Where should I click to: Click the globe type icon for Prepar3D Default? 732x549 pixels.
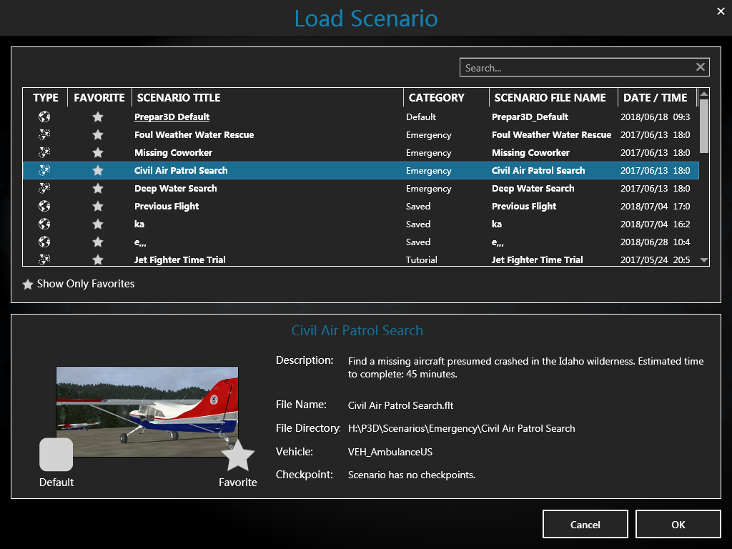44,117
